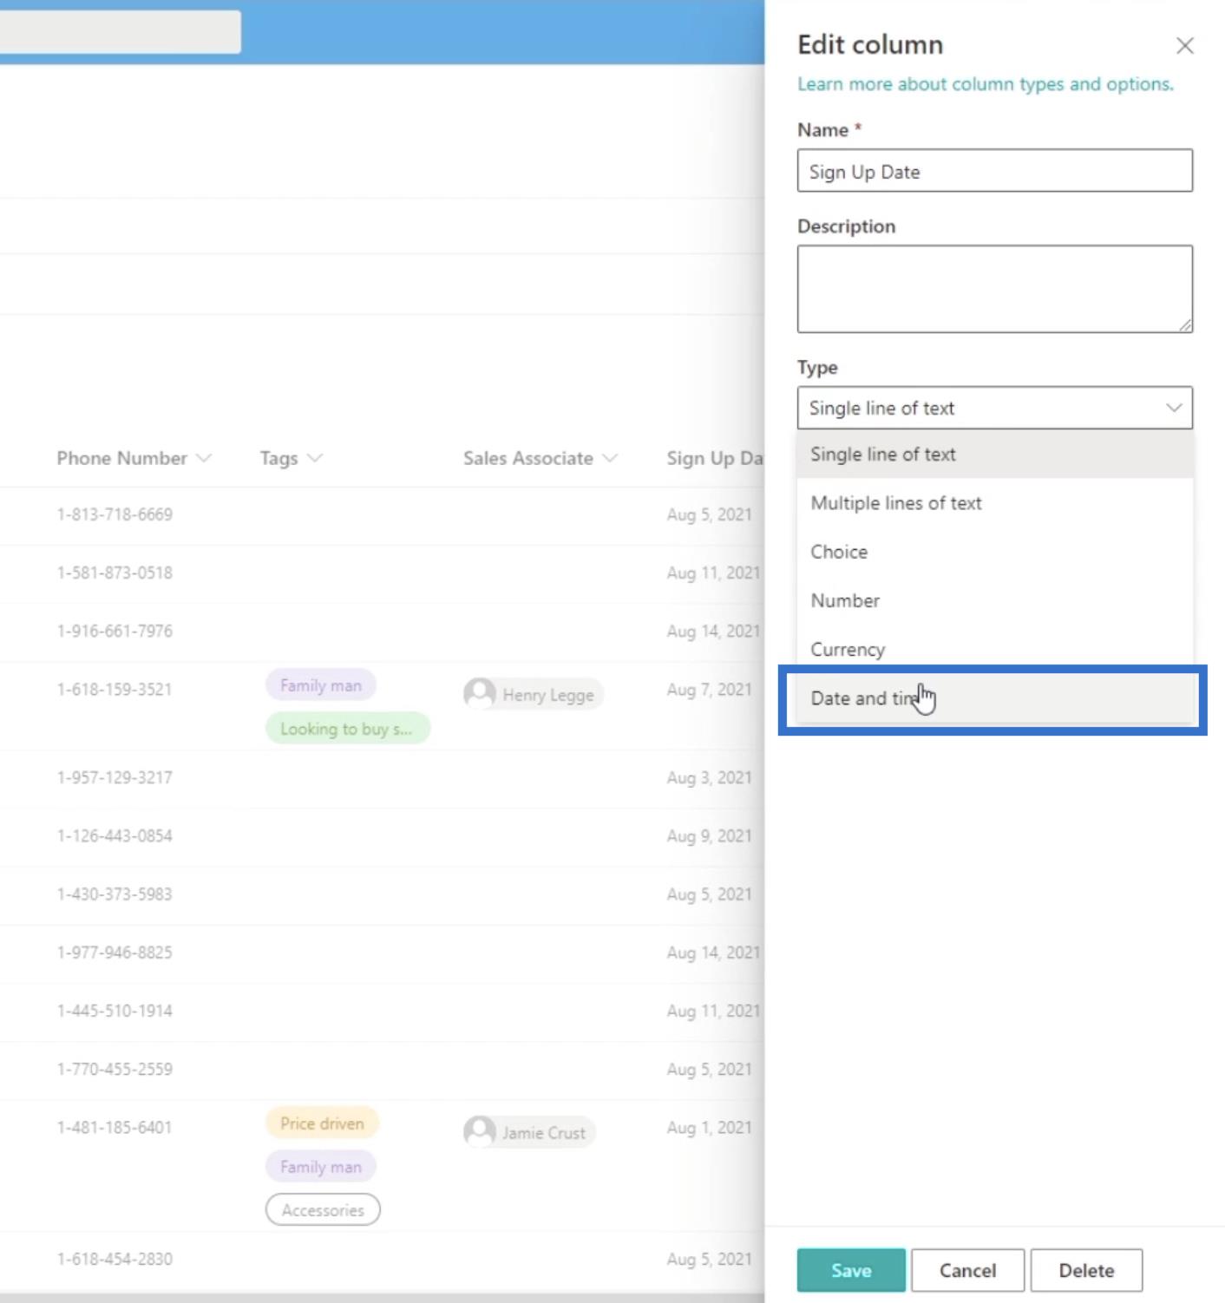This screenshot has height=1303, width=1225.
Task: Click the Looking to buy tag
Action: 347,729
